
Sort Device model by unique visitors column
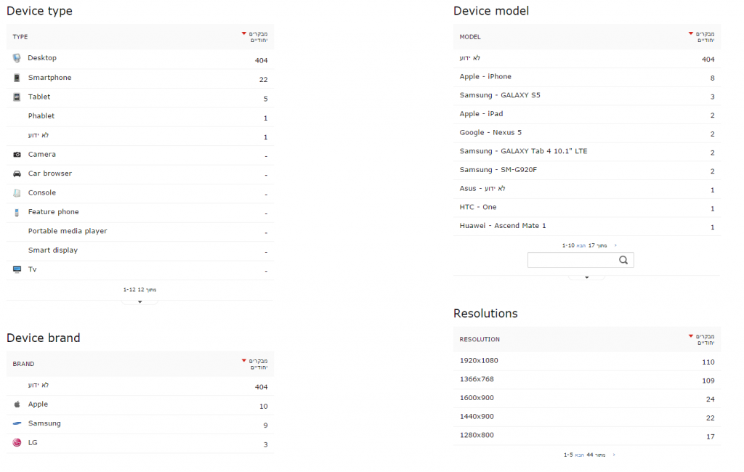point(702,37)
